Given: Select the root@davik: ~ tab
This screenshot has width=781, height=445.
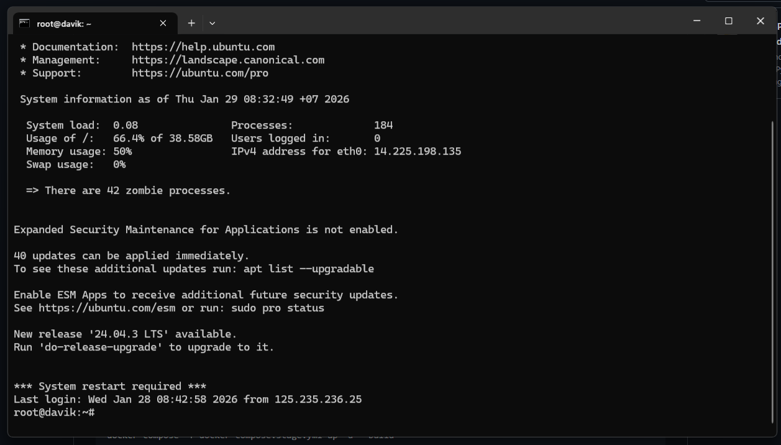Looking at the screenshot, I should point(87,23).
